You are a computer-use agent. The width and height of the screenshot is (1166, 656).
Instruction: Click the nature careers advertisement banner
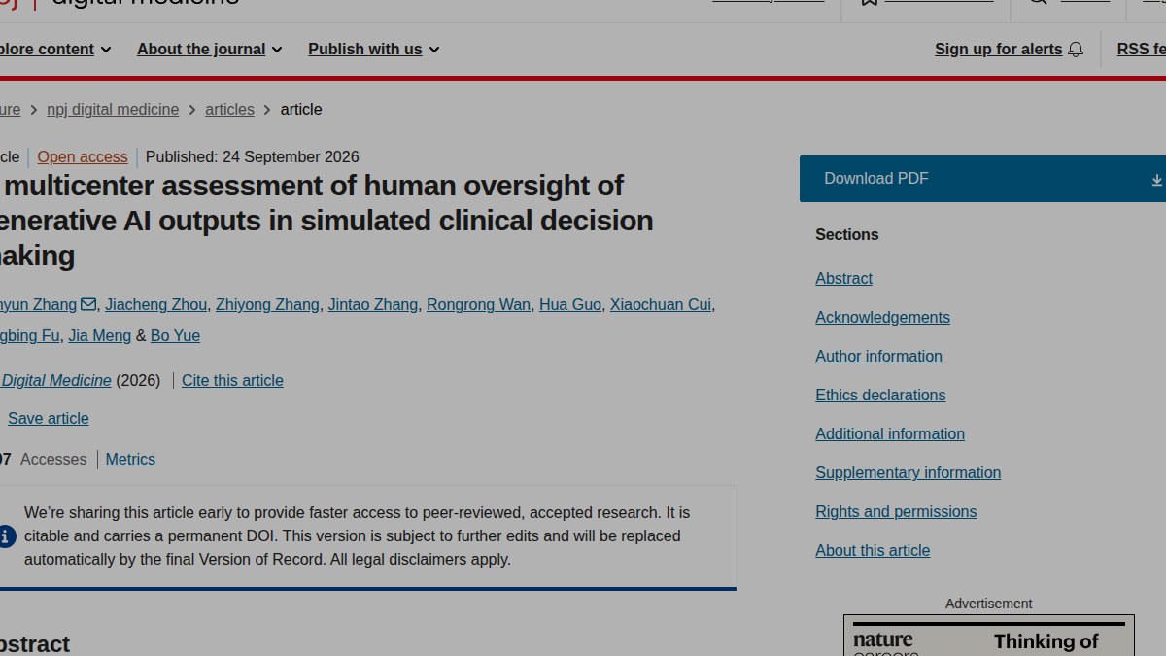989,636
